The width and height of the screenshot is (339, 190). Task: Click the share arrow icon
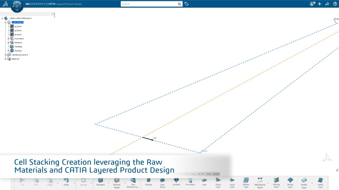(327, 4)
